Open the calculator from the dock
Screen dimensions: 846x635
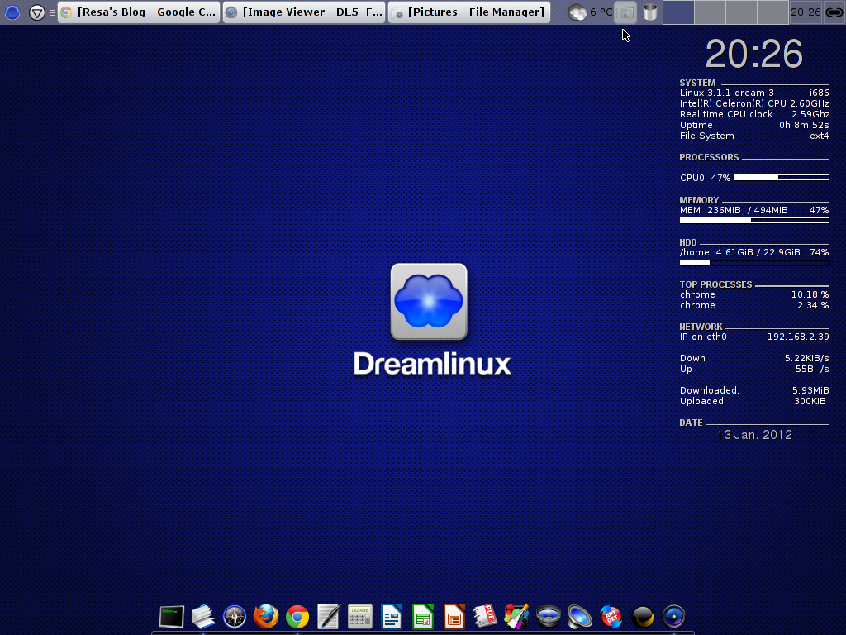pos(360,617)
